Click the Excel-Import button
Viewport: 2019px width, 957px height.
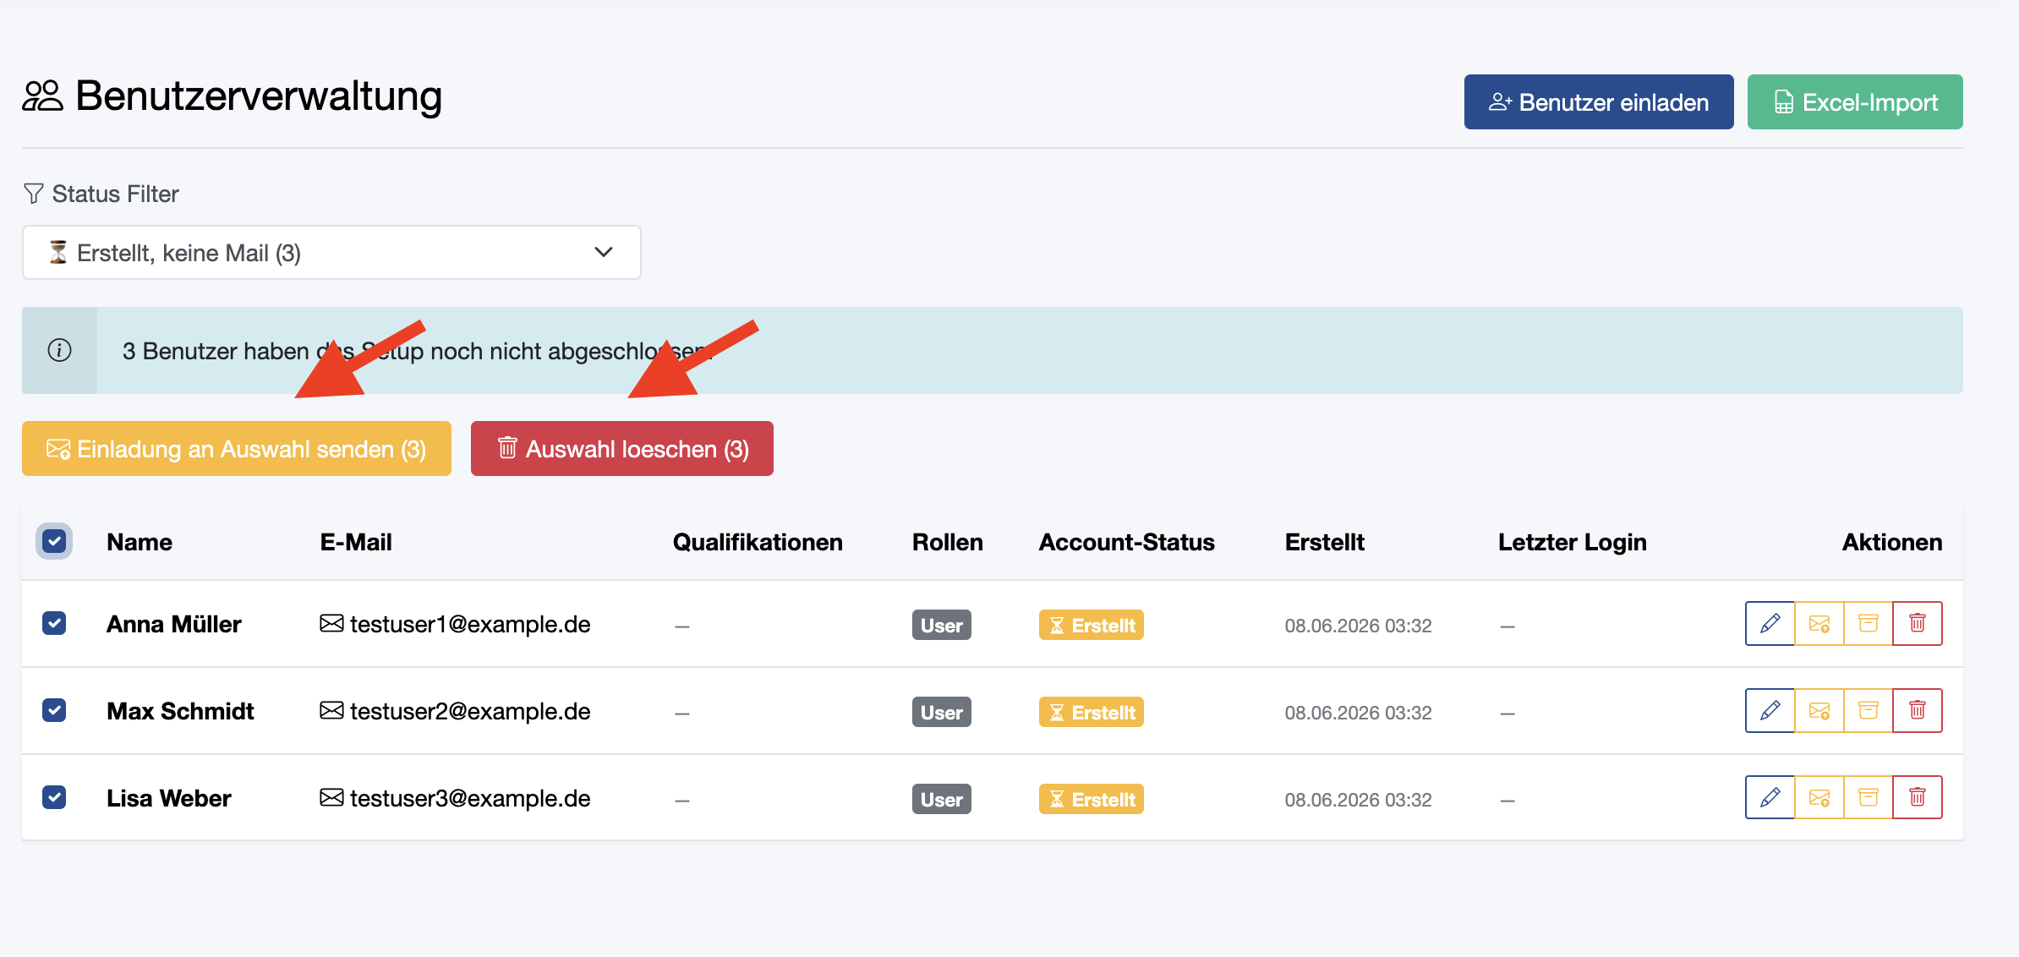(1855, 102)
